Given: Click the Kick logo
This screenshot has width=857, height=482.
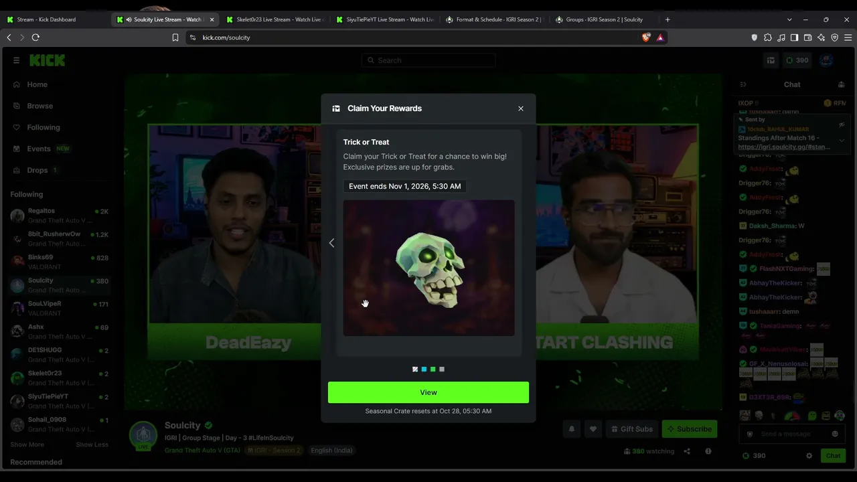Looking at the screenshot, I should point(47,60).
